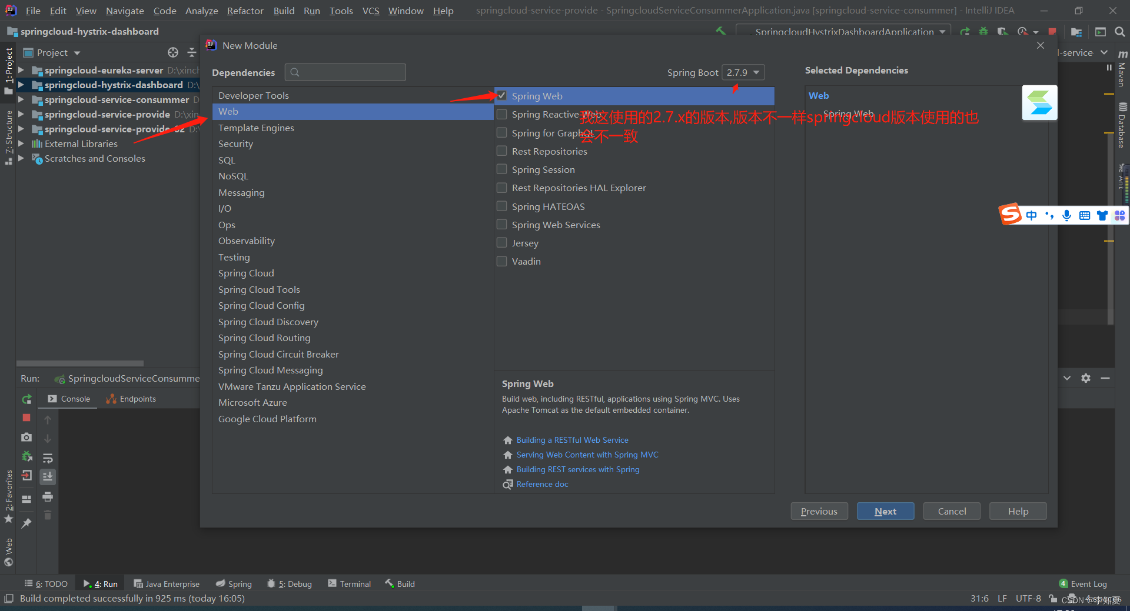Expand the springcloud-service-provide node
Image resolution: width=1130 pixels, height=611 pixels.
pos(21,114)
